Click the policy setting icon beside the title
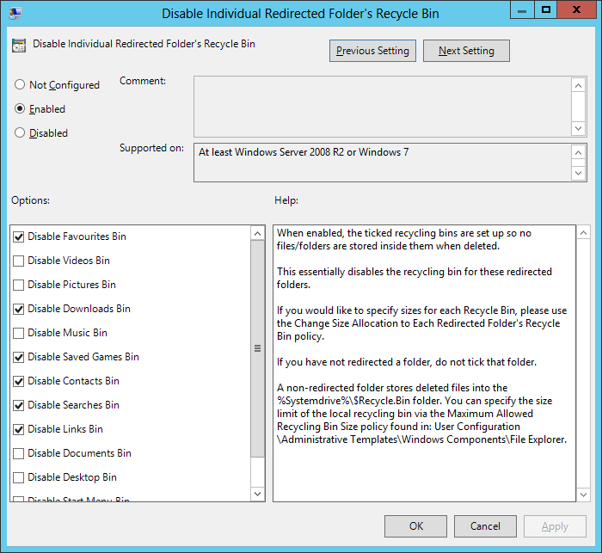The width and height of the screenshot is (602, 553). coord(19,46)
